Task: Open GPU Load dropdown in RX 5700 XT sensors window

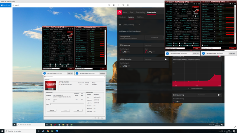Action: point(215,37)
